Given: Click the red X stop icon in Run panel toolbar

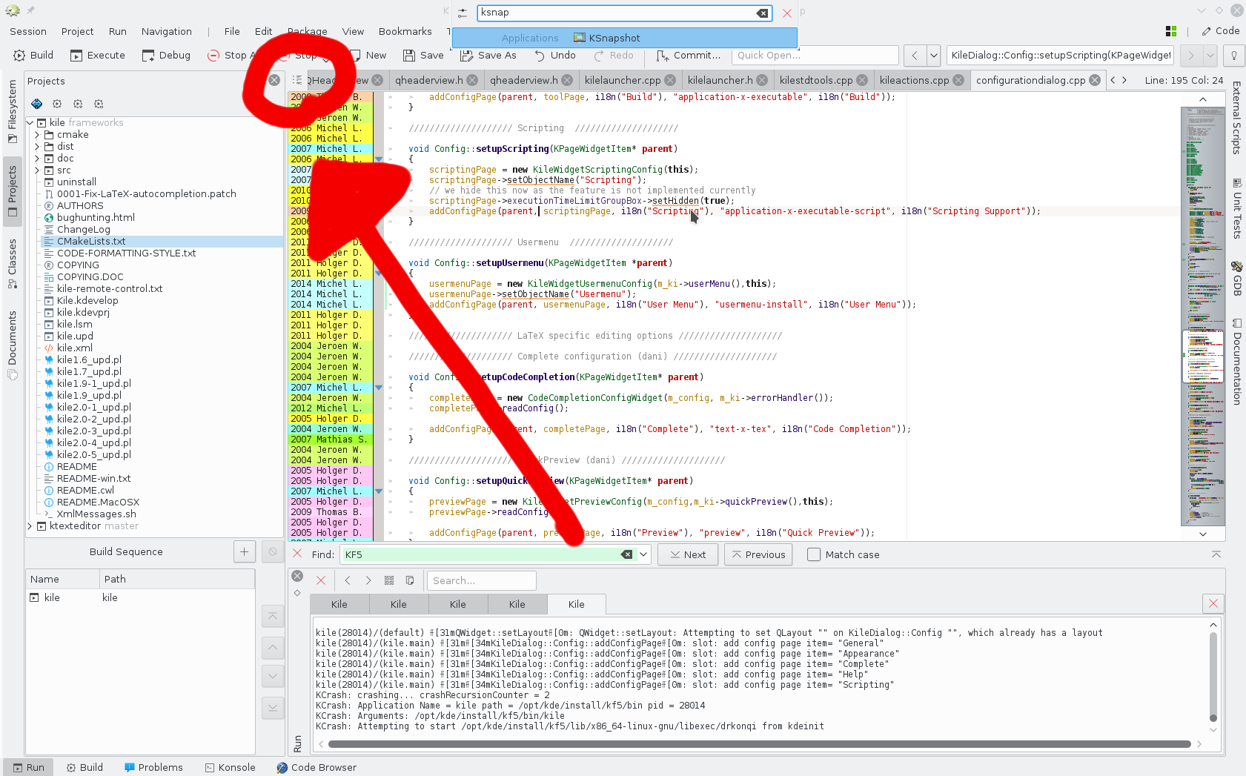Looking at the screenshot, I should [321, 580].
